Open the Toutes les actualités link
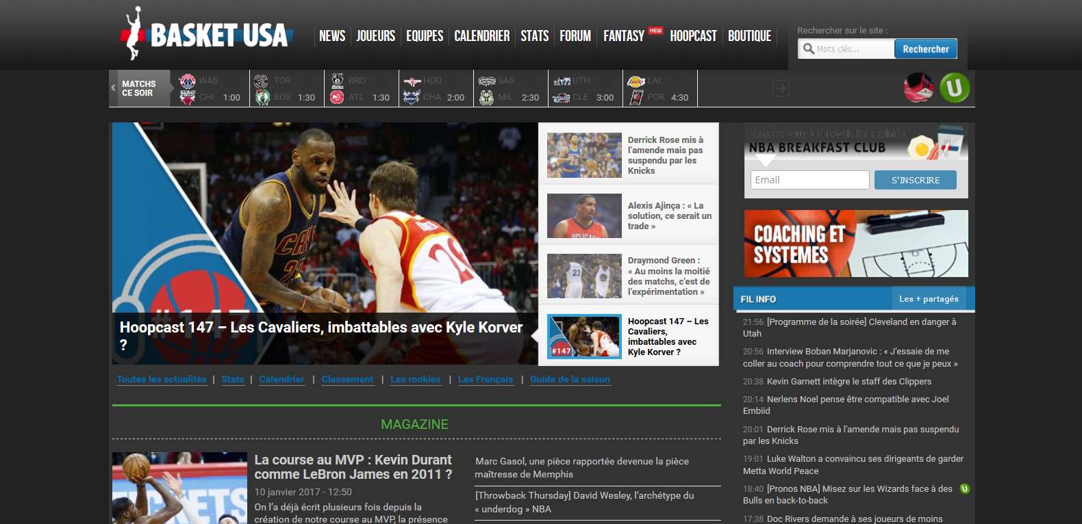 click(162, 379)
